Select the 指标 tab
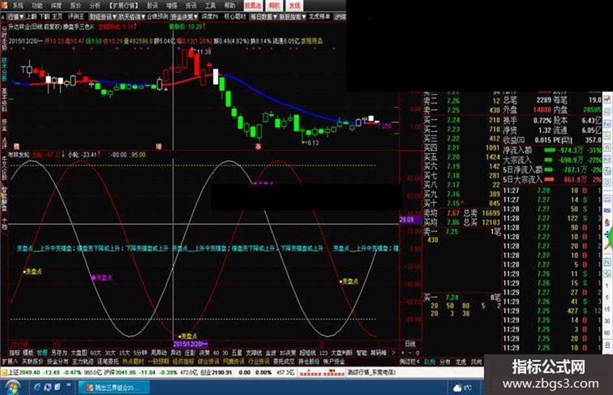Image resolution: width=613 pixels, height=395 pixels. click(15, 353)
